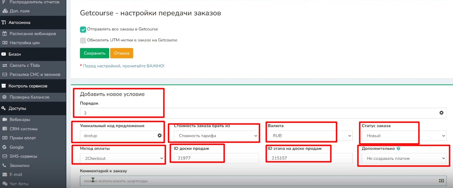The image size is (453, 188).
Task: Open Доп. поля sidebar item
Action: click(x=19, y=11)
